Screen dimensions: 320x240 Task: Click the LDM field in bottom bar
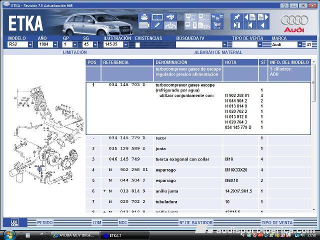[x=96, y=222]
